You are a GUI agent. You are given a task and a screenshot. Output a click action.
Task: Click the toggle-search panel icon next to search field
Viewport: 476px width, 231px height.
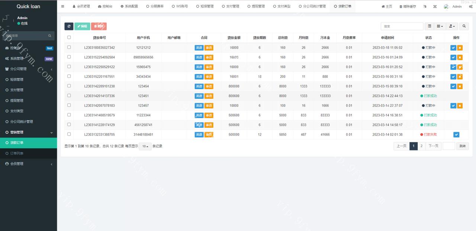pyautogui.click(x=430, y=26)
